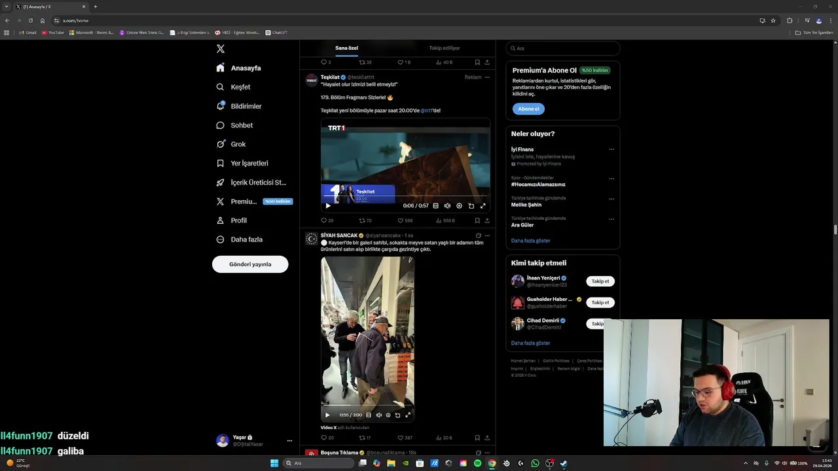838x471 pixels.
Task: Expand the Teşkilat video to fullscreen
Action: (x=483, y=205)
